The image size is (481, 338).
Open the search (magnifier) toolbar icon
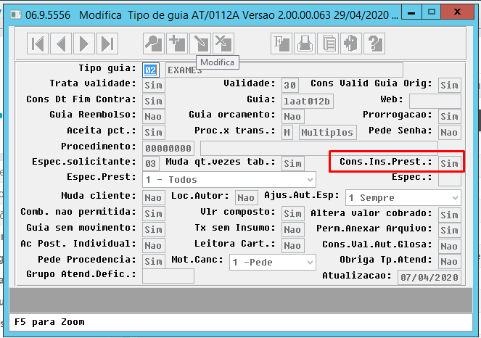pyautogui.click(x=154, y=44)
